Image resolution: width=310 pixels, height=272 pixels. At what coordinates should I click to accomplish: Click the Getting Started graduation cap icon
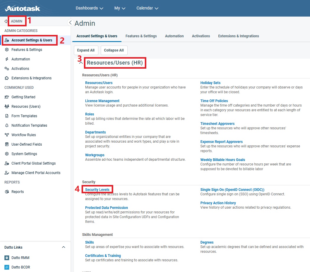pos(7,97)
